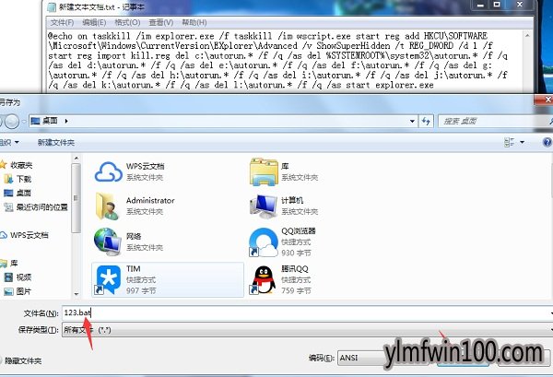This screenshot has height=377, width=553.
Task: Open the 编辑(E) menu in Notepad
Action: pos(94,22)
